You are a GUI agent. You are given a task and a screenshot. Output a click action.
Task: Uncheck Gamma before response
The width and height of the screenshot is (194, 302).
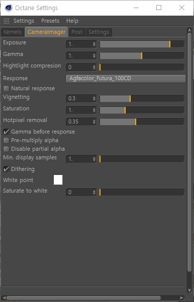(x=7, y=132)
